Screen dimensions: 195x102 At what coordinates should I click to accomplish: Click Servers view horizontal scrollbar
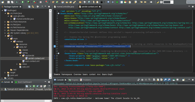[26, 101]
